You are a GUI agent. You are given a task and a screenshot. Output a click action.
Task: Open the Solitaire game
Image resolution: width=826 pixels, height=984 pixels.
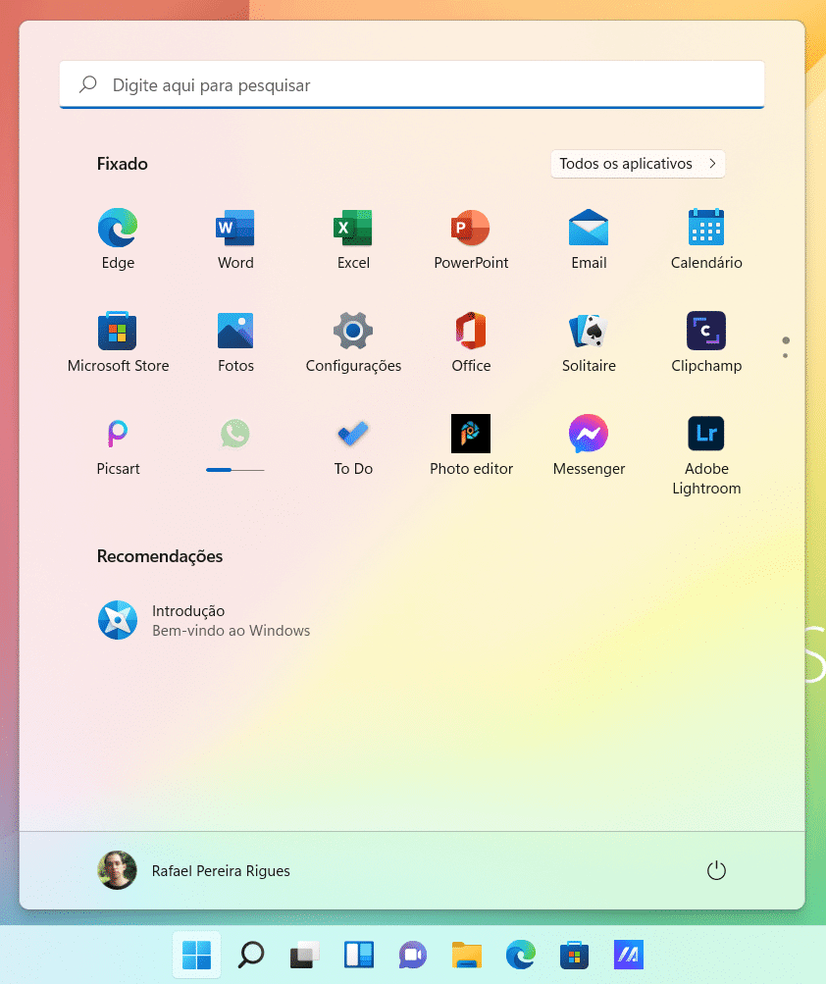(589, 341)
